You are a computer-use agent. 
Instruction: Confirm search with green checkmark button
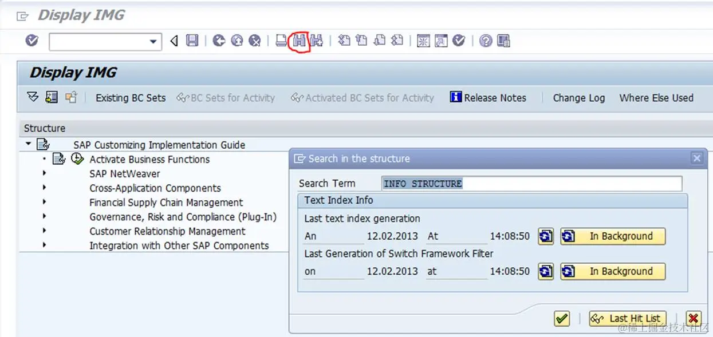click(x=562, y=319)
